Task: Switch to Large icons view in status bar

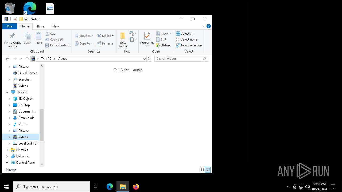Action: click(208, 170)
